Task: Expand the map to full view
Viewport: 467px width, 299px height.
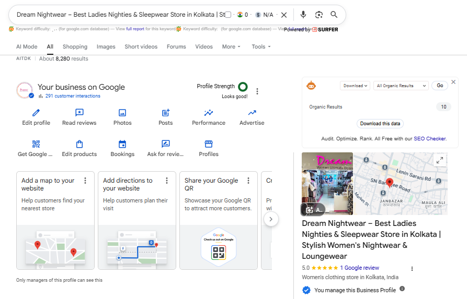Action: pyautogui.click(x=440, y=160)
